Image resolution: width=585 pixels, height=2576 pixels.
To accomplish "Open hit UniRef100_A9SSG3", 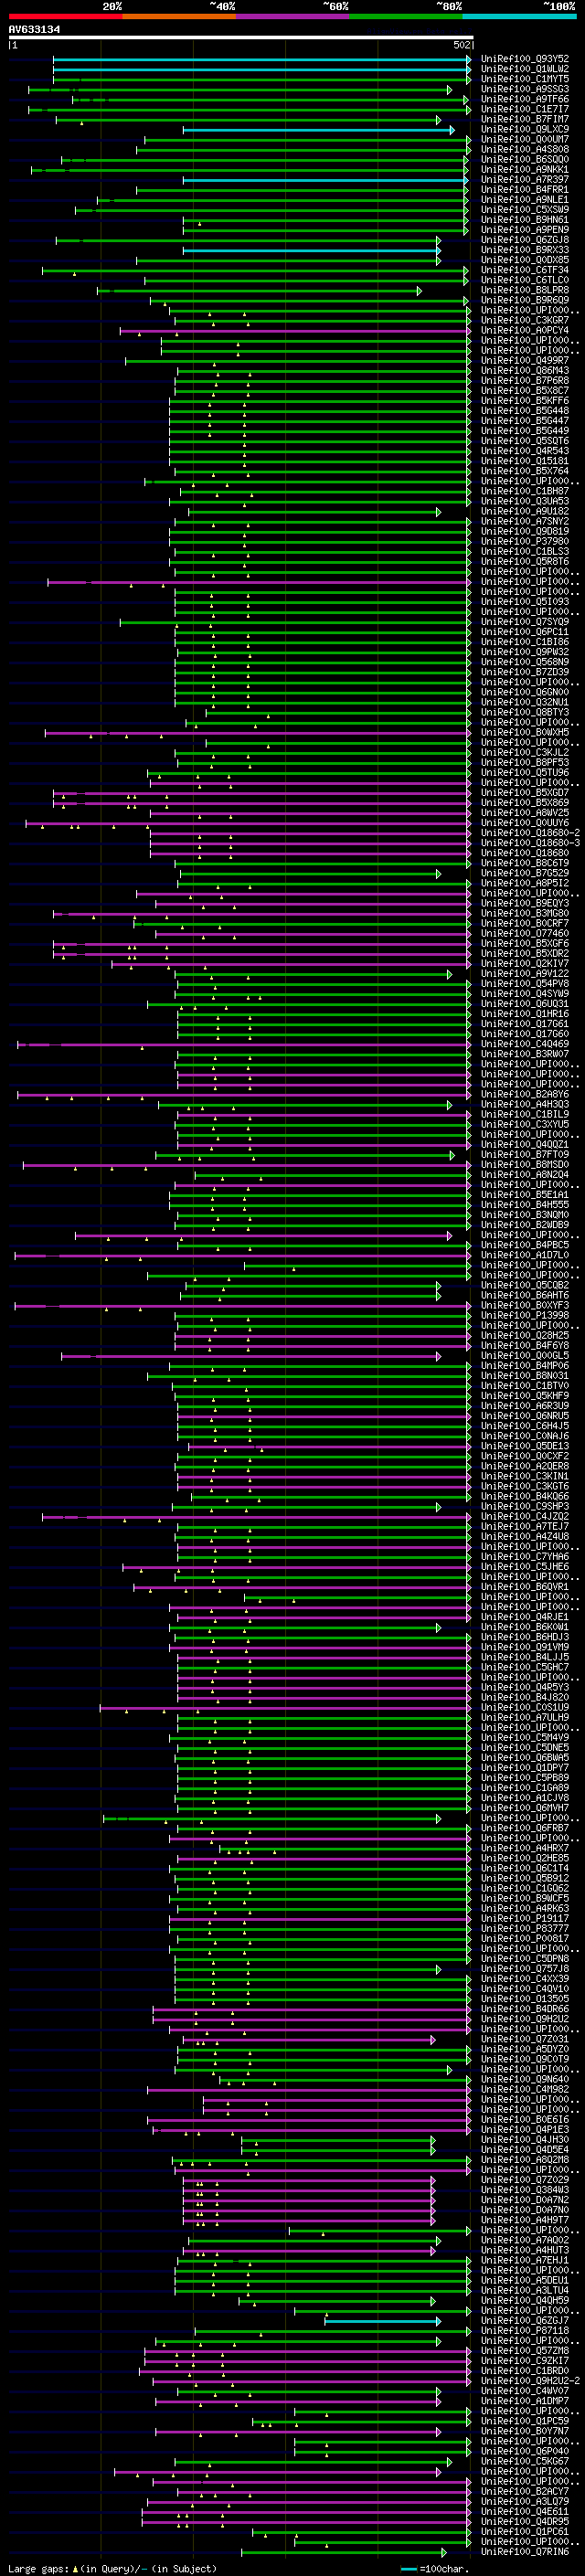I will [x=524, y=89].
